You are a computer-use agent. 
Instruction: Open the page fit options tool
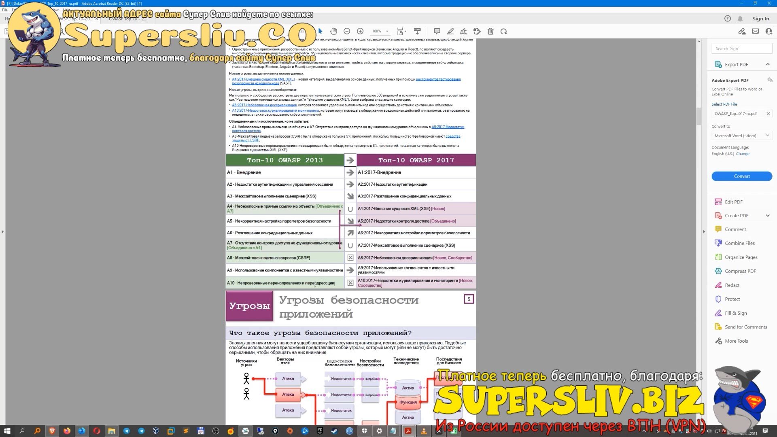[401, 31]
